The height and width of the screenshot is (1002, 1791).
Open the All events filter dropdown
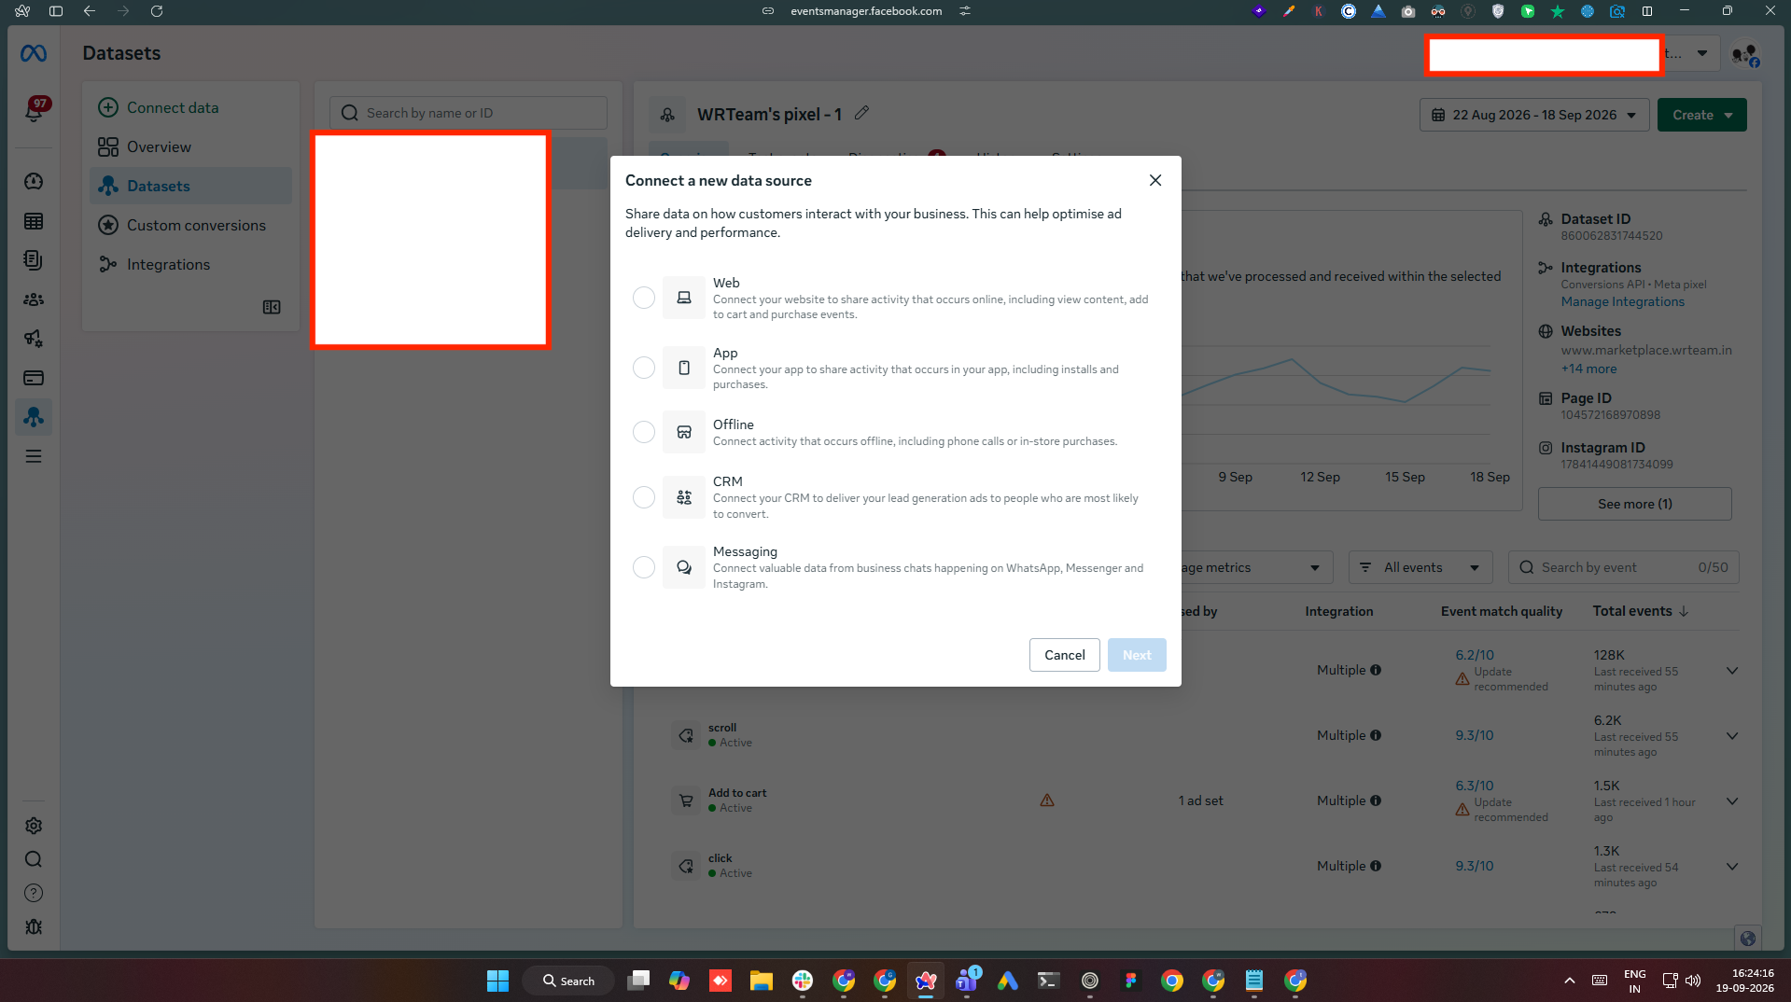click(1420, 567)
